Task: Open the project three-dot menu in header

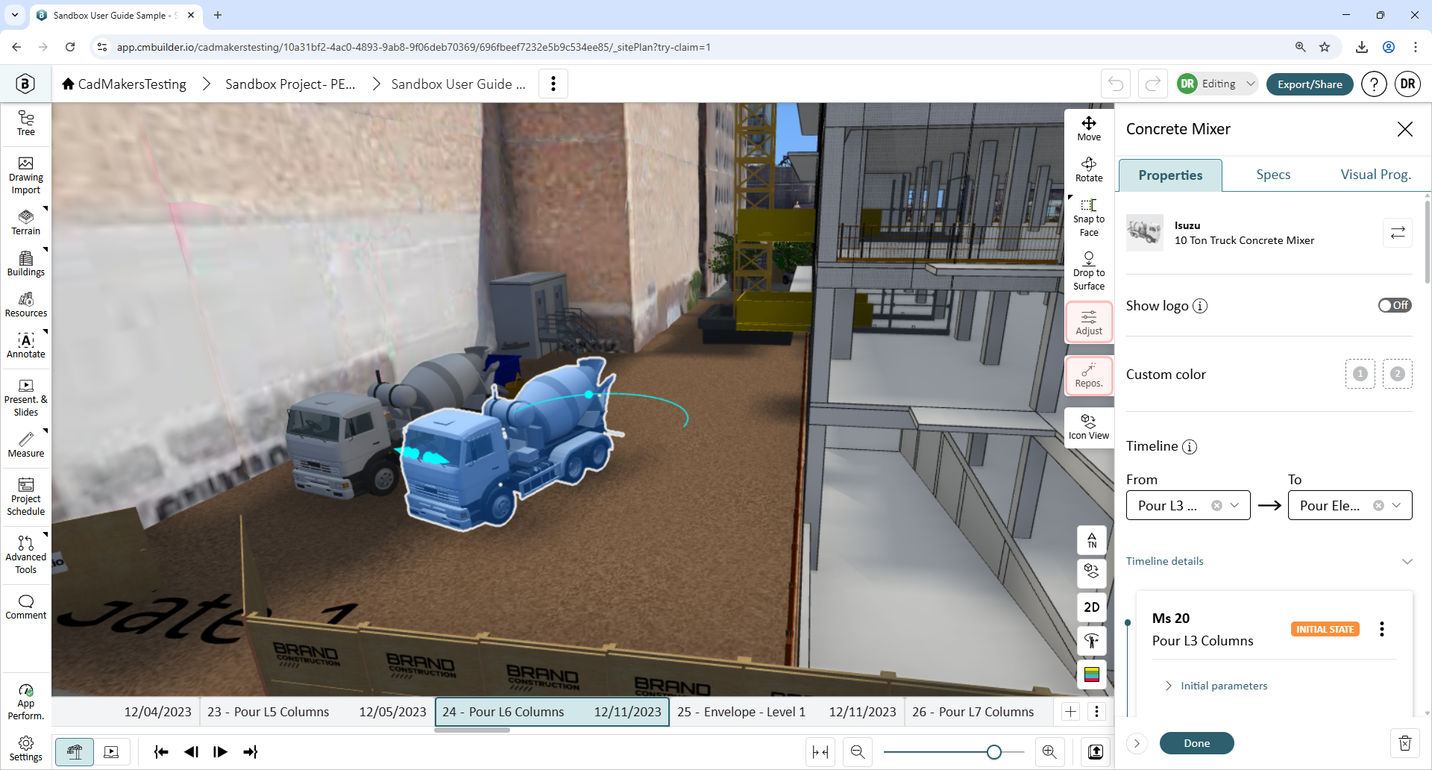Action: (x=553, y=84)
